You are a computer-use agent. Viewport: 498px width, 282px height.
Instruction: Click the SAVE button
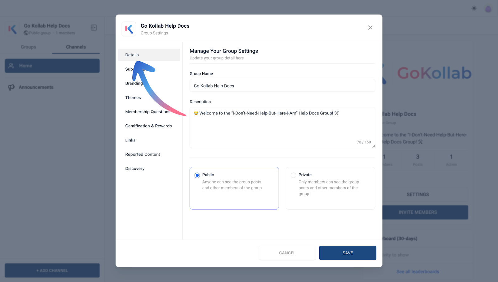pos(348,253)
